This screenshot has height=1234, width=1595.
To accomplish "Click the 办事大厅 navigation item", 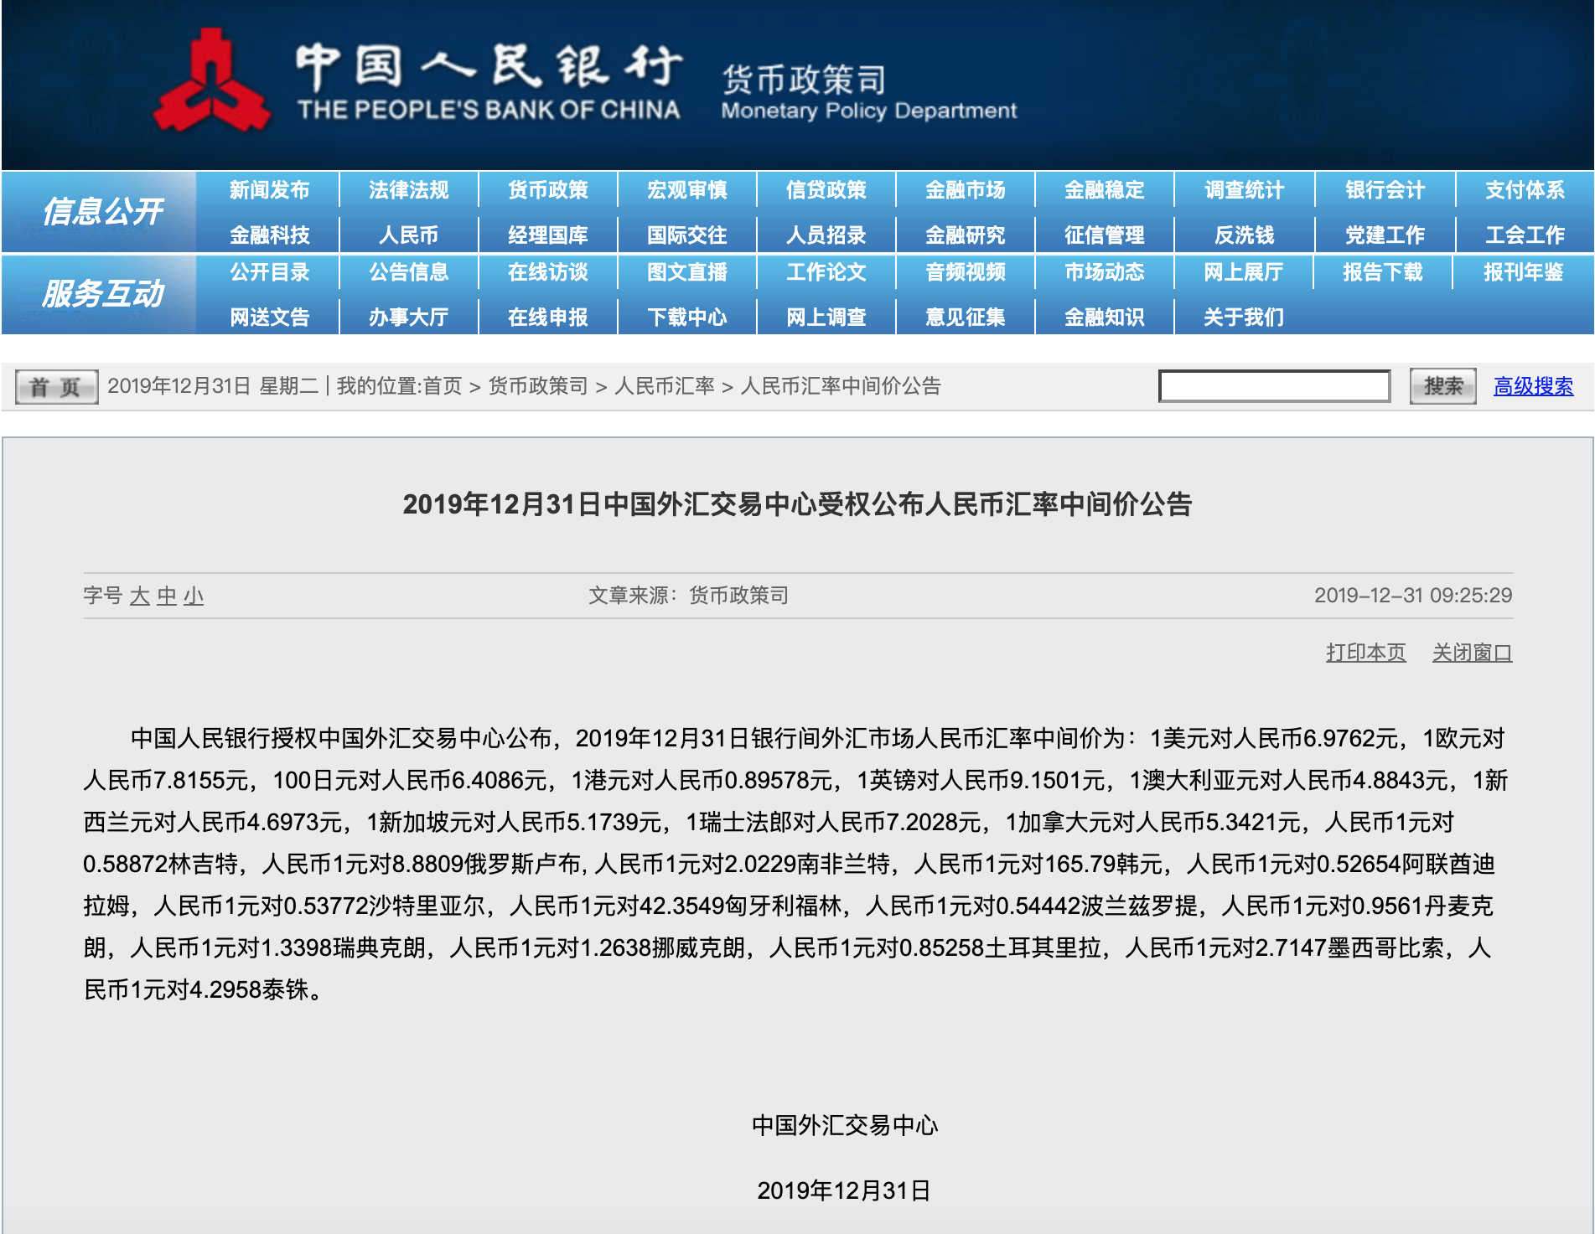I will point(409,318).
